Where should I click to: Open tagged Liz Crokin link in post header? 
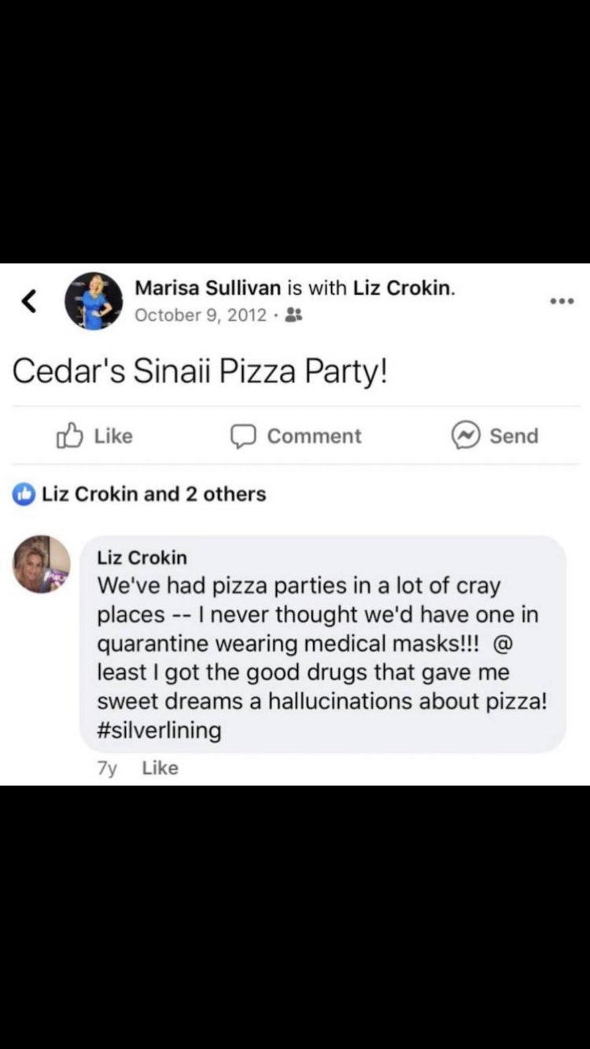point(402,288)
